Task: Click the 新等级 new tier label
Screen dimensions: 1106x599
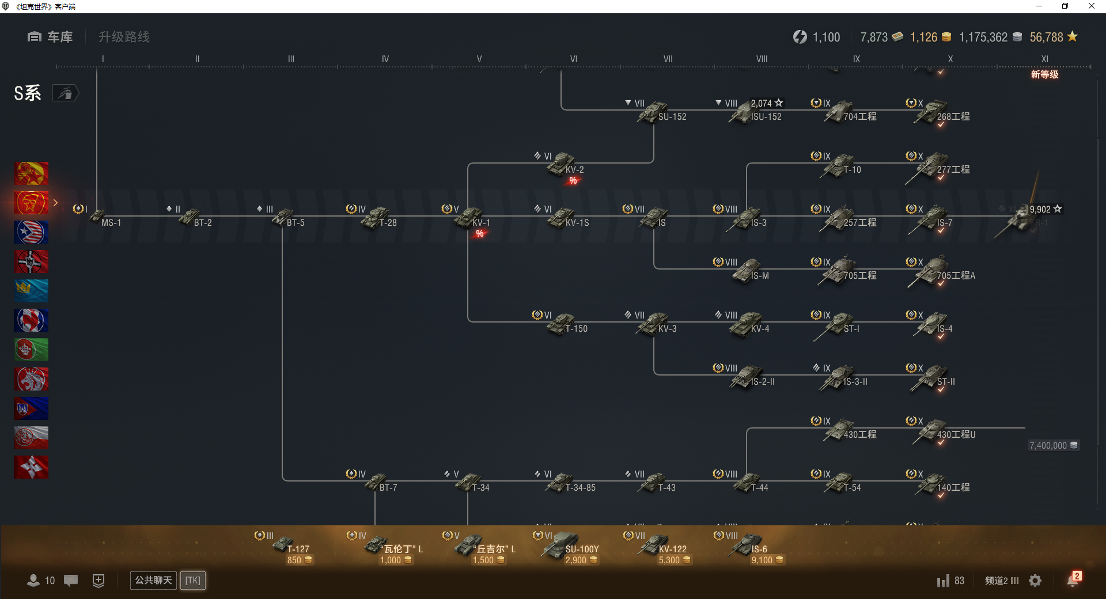Action: [1045, 74]
